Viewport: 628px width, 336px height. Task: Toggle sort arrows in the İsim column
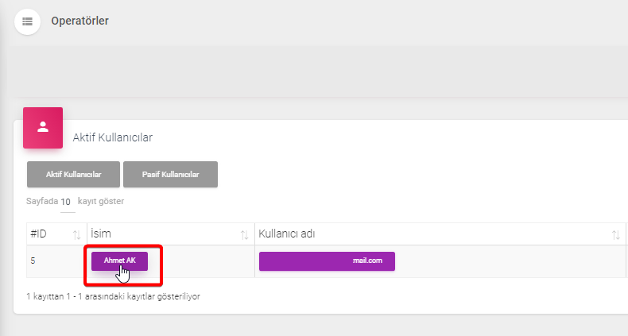[x=244, y=235]
